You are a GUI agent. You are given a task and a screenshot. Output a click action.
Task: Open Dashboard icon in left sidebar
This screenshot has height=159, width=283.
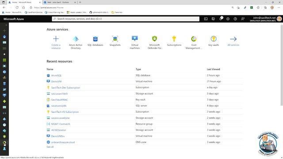[x=4, y=42]
